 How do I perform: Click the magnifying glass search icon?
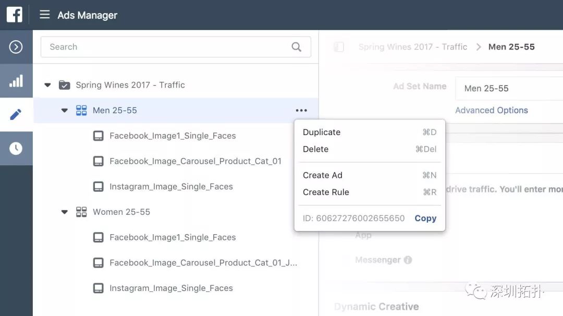pos(297,47)
